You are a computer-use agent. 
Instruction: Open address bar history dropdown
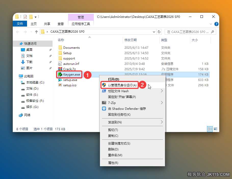click(154, 32)
